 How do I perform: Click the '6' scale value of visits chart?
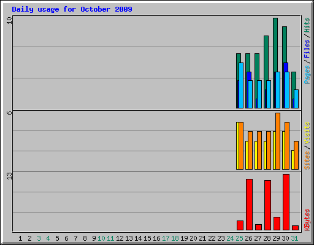(9, 113)
